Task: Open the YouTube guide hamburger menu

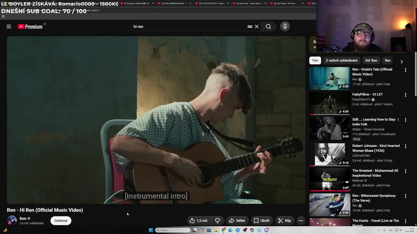Action: coord(9,27)
